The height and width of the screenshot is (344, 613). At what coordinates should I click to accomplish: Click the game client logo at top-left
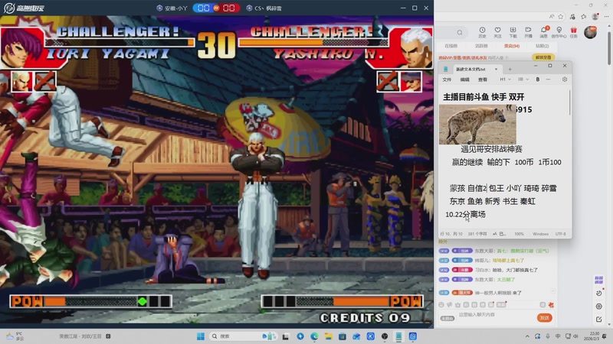click(x=24, y=8)
